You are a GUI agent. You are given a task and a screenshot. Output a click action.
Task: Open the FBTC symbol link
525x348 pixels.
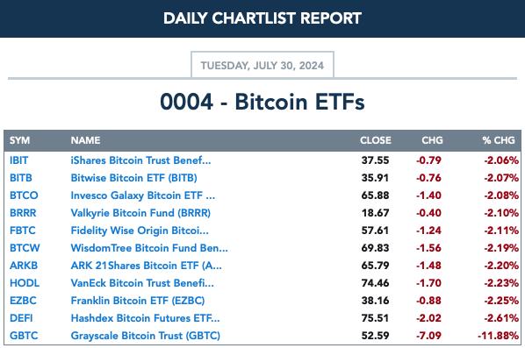click(23, 231)
